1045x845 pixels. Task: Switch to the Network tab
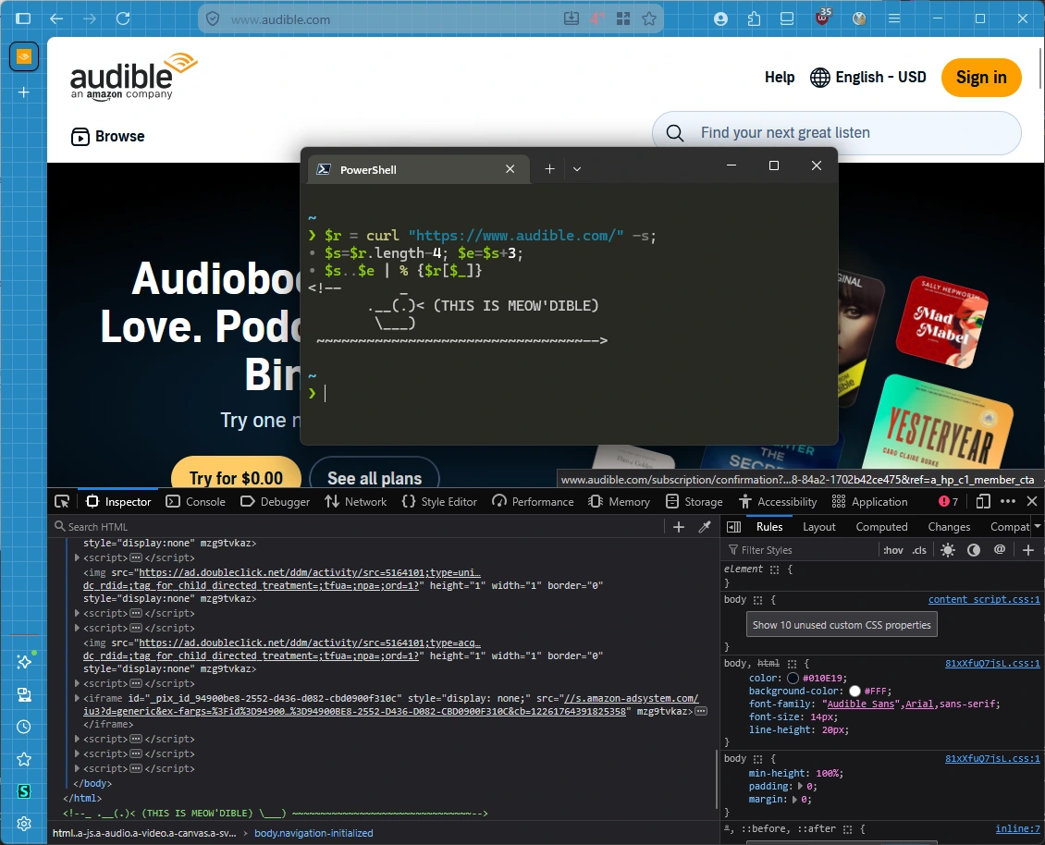356,502
